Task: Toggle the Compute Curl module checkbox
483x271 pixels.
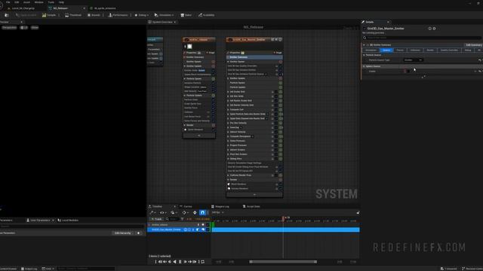Action: pos(276,110)
